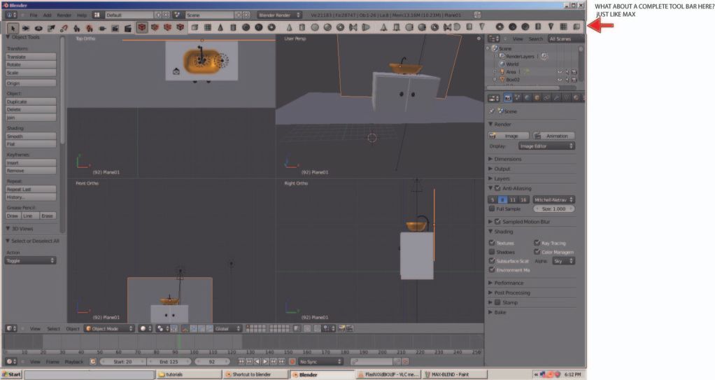The height and width of the screenshot is (380, 715).
Task: Open the outliner editor type selector
Action: point(494,38)
